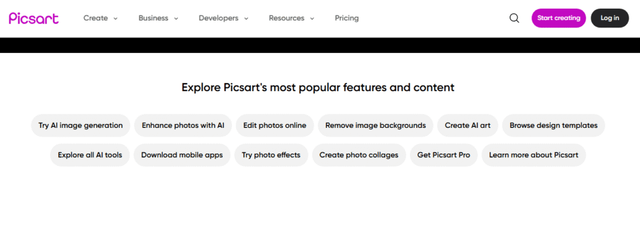Select Try AI image generation

pyautogui.click(x=81, y=125)
